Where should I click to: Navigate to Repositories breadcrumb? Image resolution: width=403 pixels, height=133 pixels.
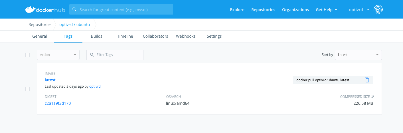click(x=40, y=25)
